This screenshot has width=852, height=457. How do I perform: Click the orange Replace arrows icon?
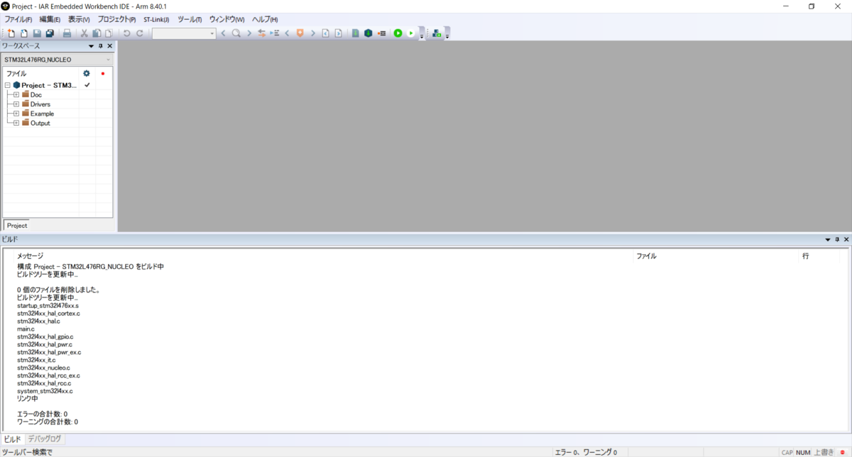tap(261, 33)
